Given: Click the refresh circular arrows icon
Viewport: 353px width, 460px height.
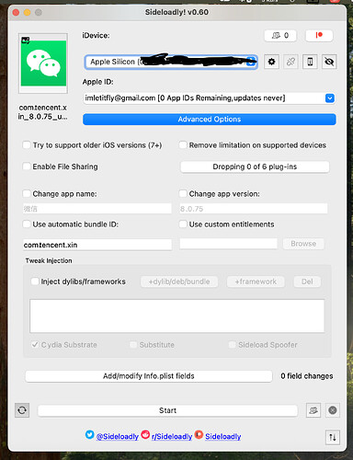Looking at the screenshot, I should click(22, 410).
